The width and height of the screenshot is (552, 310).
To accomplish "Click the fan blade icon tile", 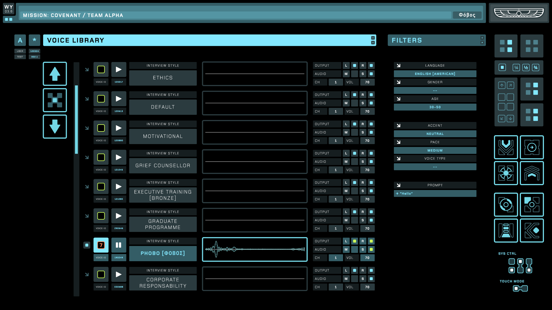I will pyautogui.click(x=506, y=173).
